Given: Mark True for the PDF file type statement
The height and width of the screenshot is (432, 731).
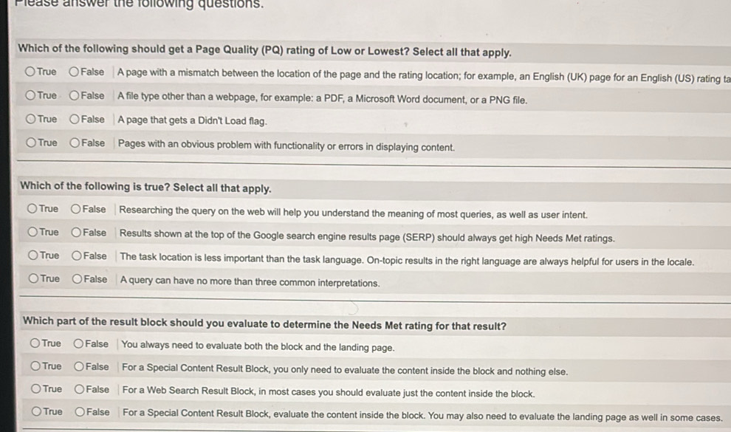Looking at the screenshot, I should point(31,96).
